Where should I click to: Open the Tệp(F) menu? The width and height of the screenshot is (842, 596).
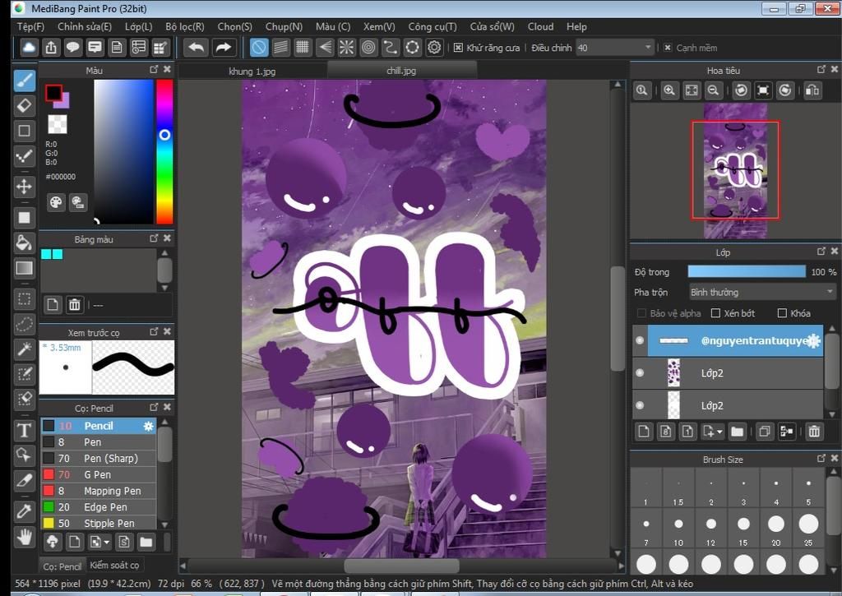(x=30, y=26)
